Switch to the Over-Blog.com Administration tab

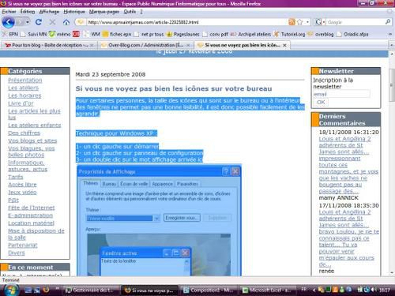pyautogui.click(x=145, y=45)
